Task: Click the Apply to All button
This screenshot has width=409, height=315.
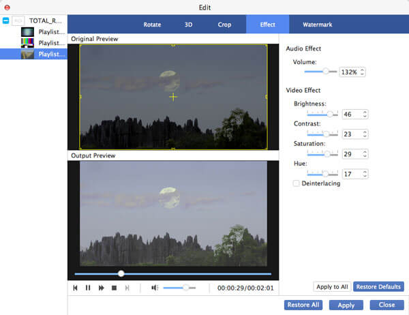Action: [332, 287]
